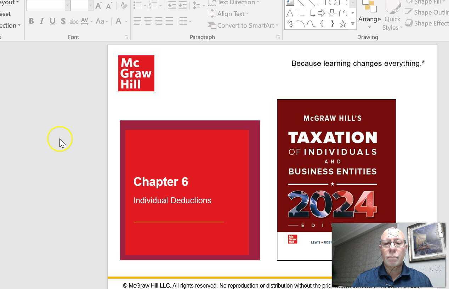Toggle italic text style
This screenshot has width=449, height=289.
42,21
